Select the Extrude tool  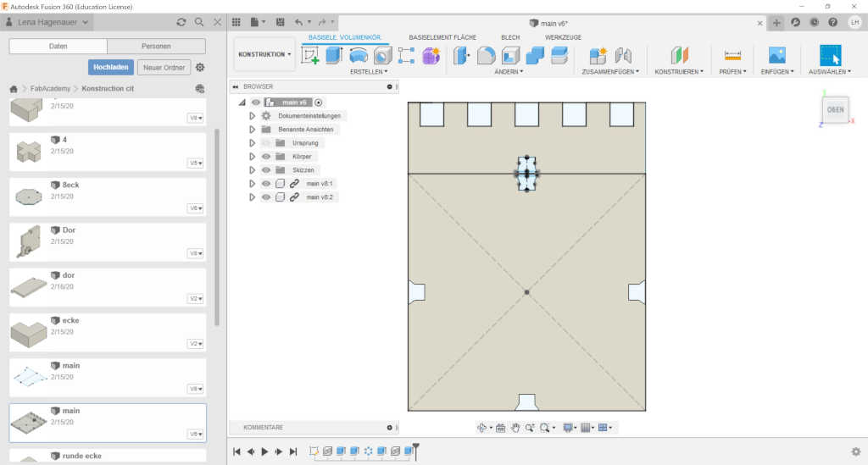tap(334, 55)
